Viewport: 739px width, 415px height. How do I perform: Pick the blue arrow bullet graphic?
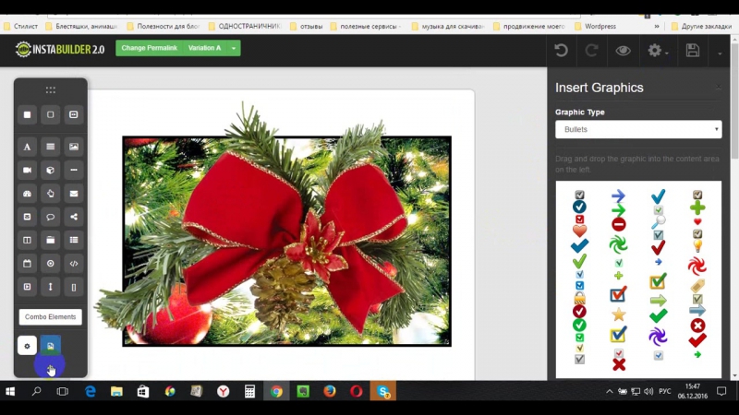point(618,196)
